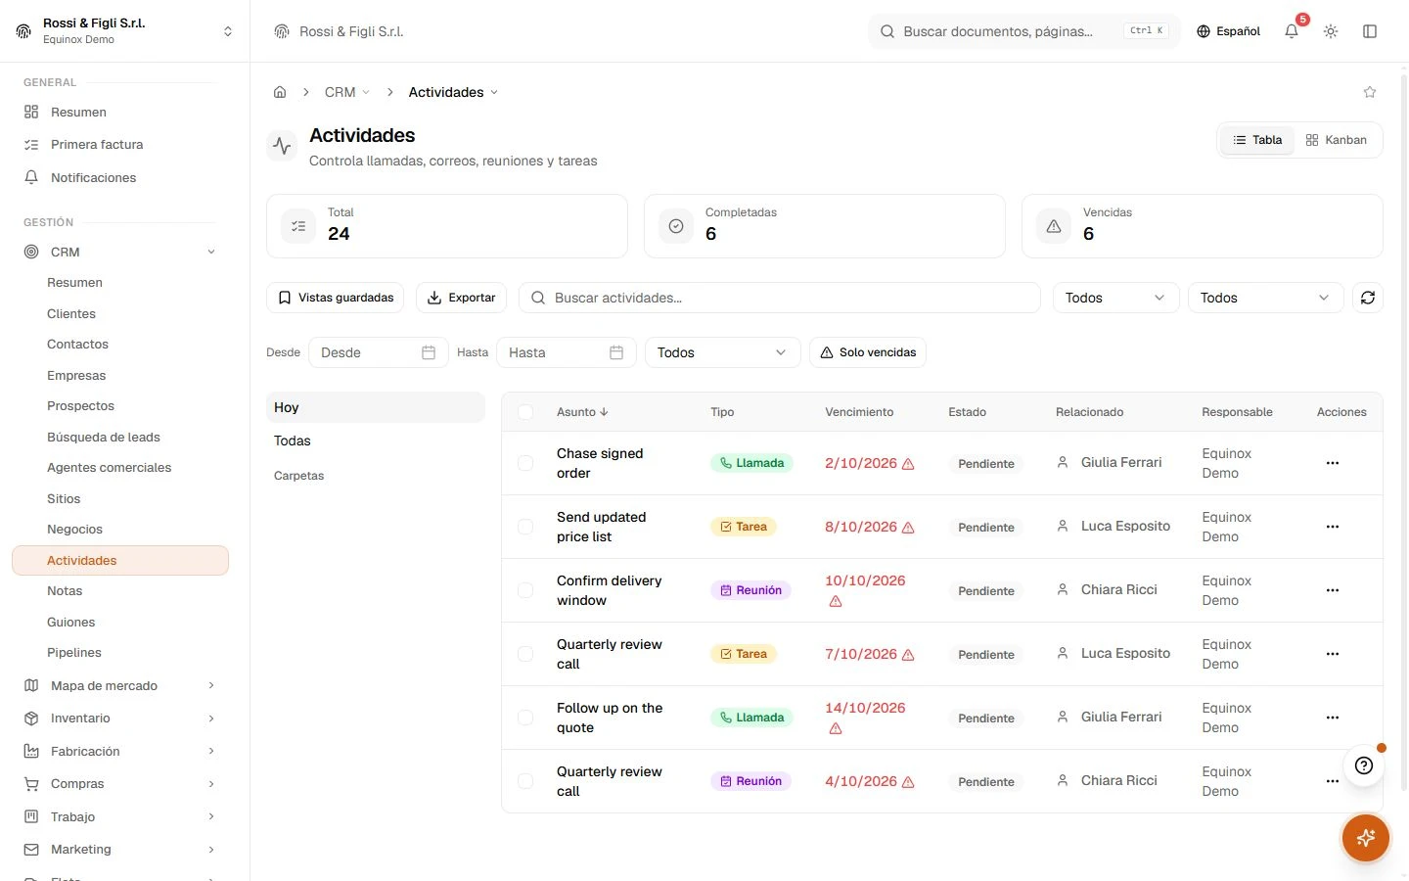This screenshot has width=1409, height=881.
Task: Open actions menu for Confirm delivery window
Action: point(1333,590)
